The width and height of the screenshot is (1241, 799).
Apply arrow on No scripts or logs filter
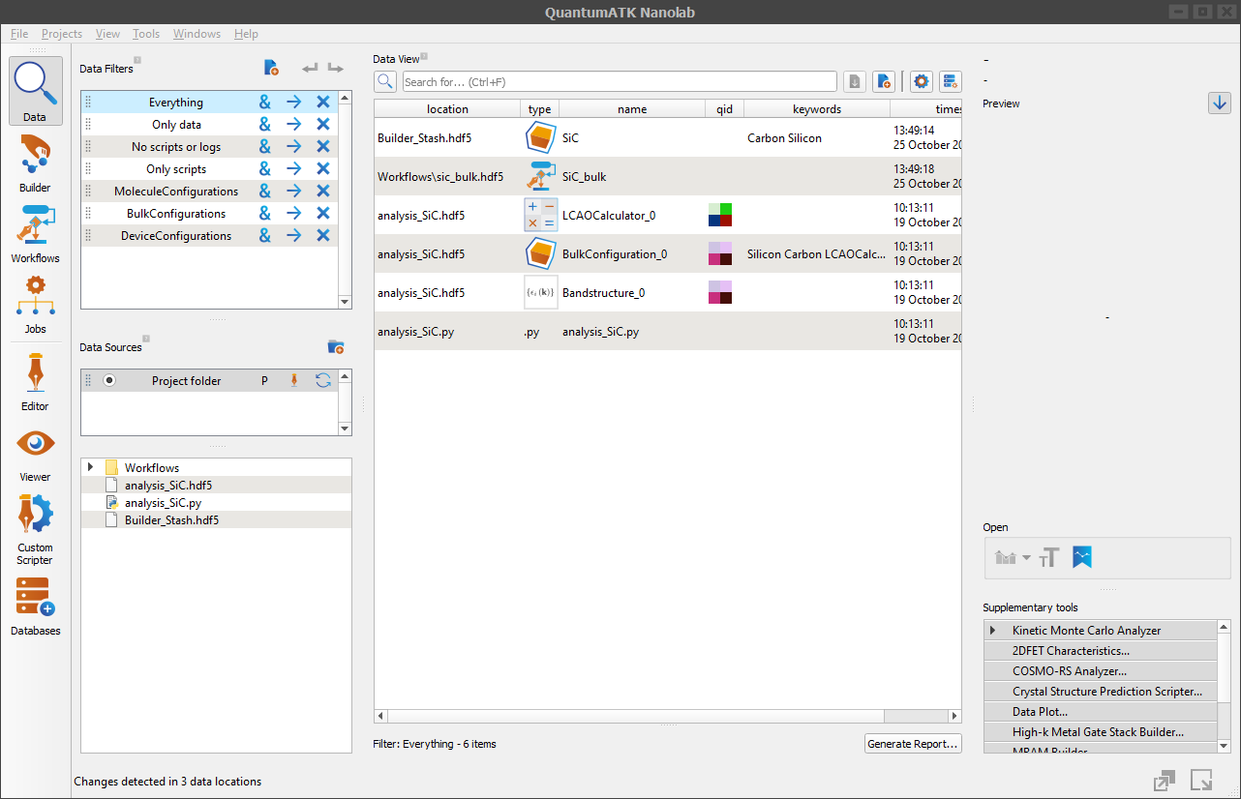[x=293, y=147]
